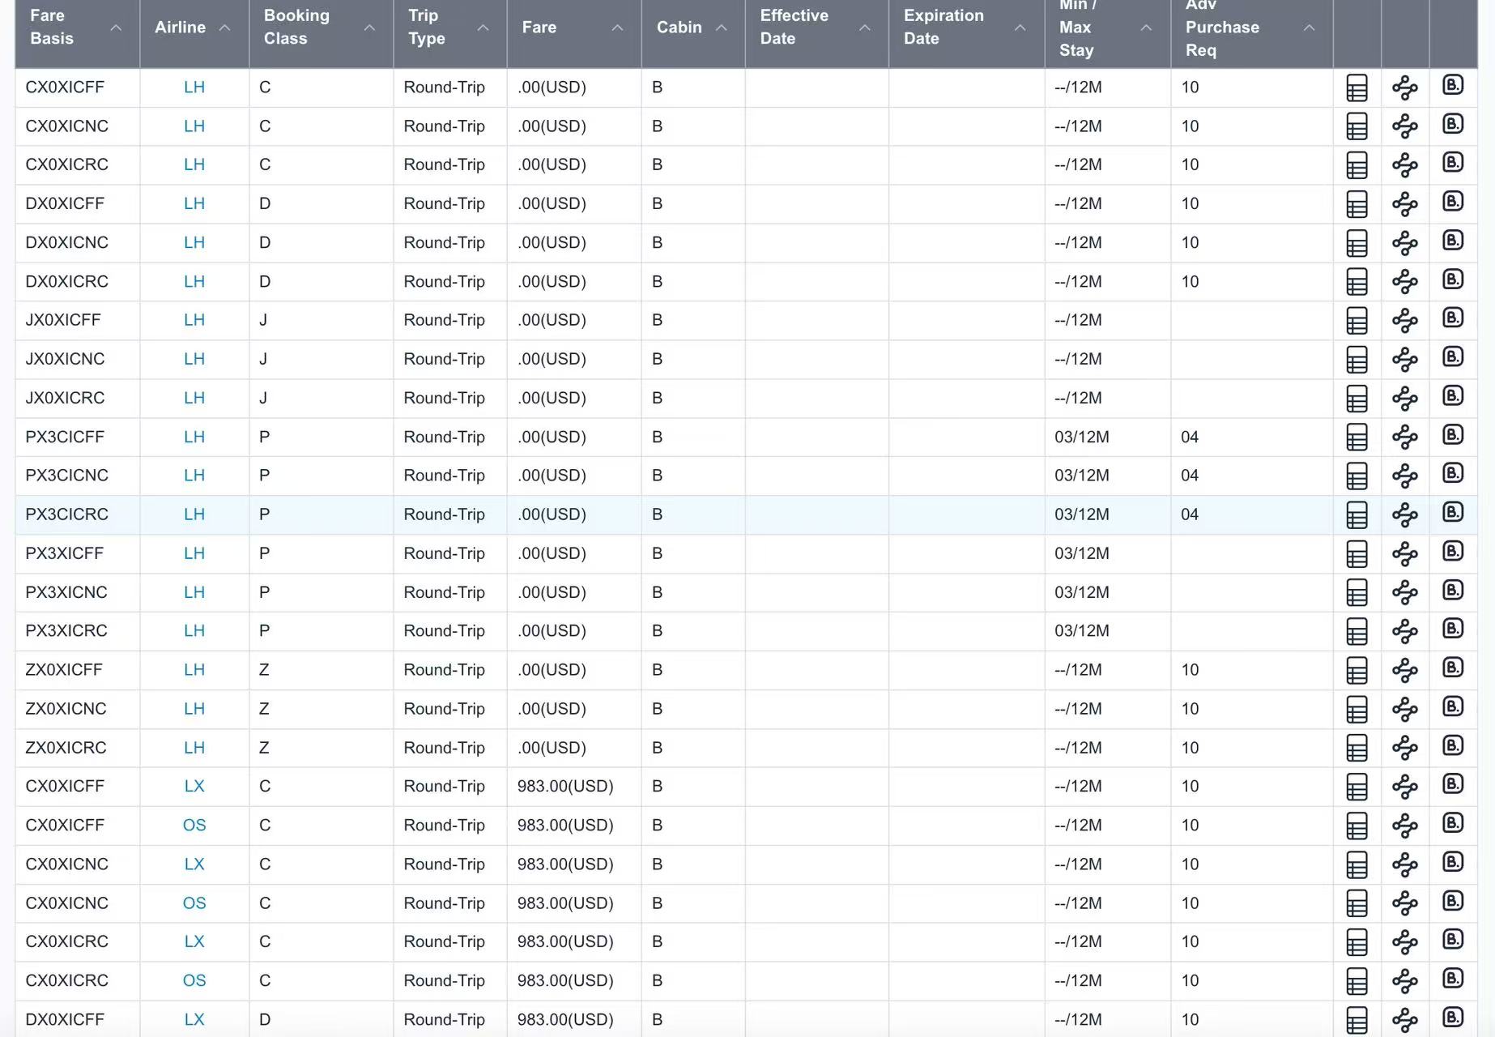This screenshot has height=1037, width=1495.
Task: Click booking B icon in JX0XICRC row
Action: click(x=1453, y=397)
